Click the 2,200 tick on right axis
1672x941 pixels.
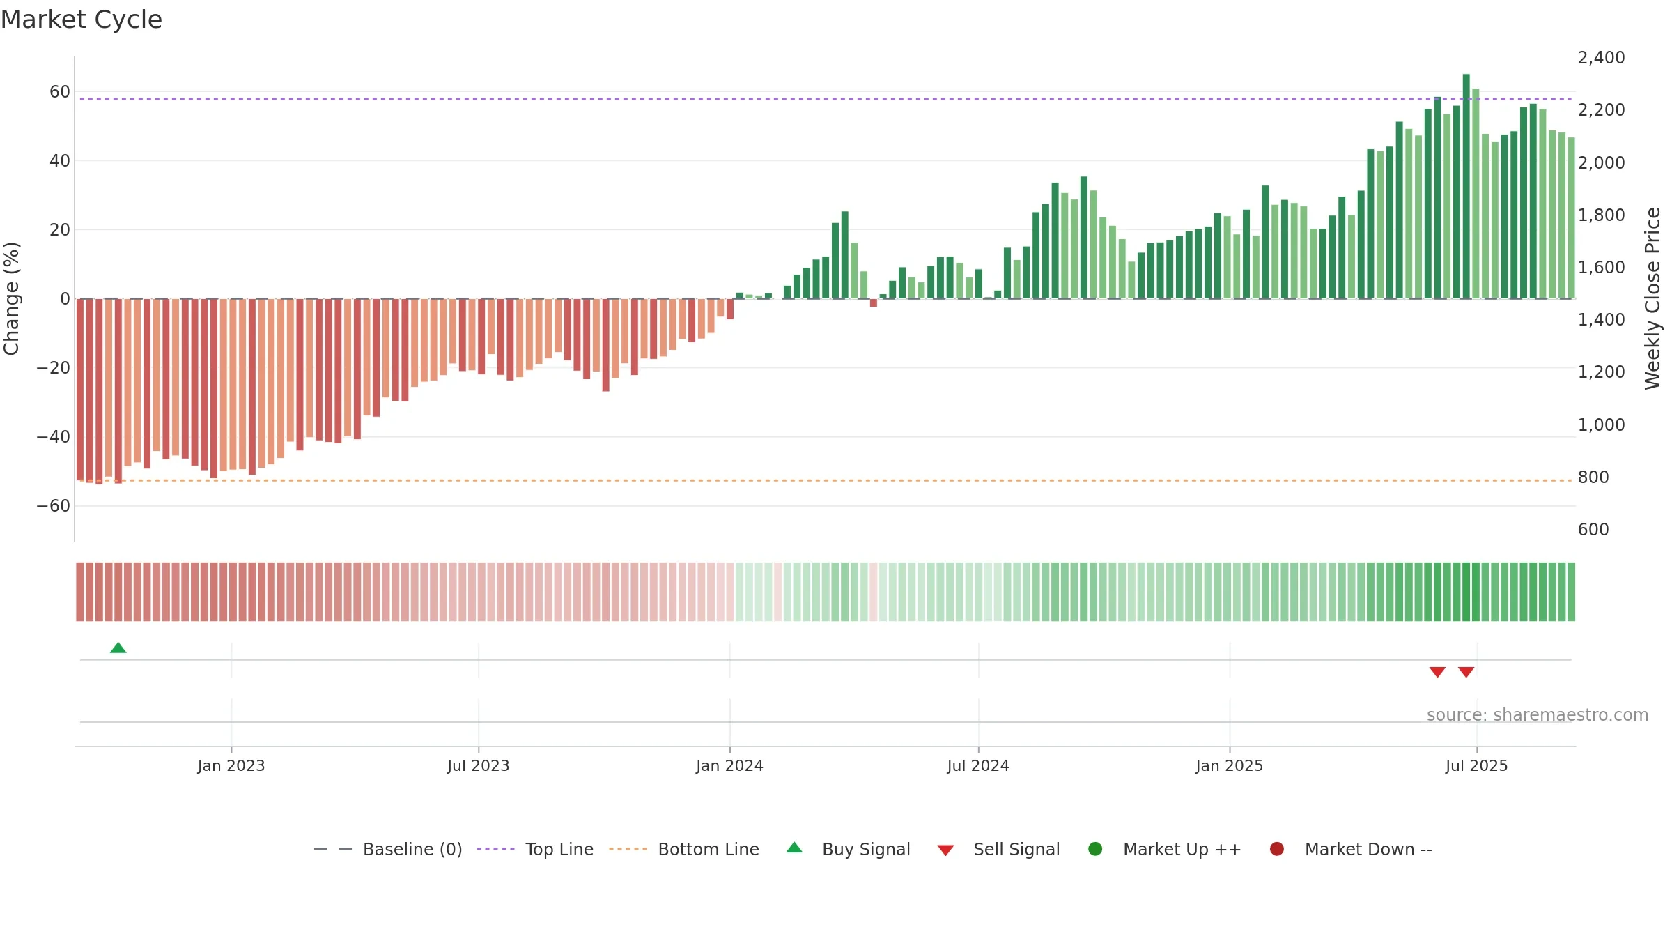[1602, 110]
